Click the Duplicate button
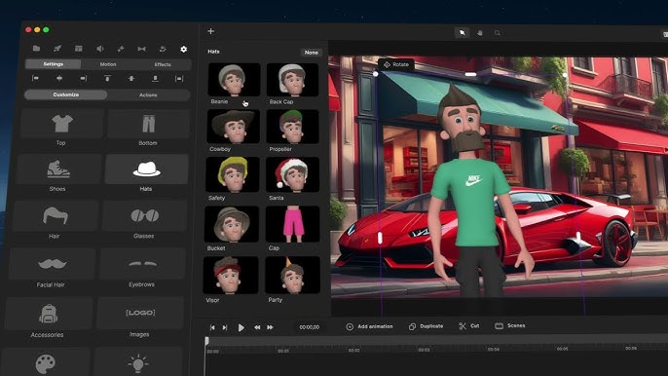 click(x=427, y=326)
